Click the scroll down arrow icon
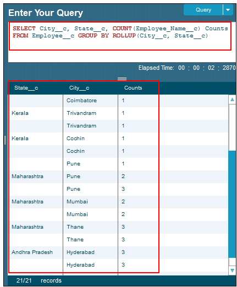The width and height of the screenshot is (237, 287). click(232, 271)
